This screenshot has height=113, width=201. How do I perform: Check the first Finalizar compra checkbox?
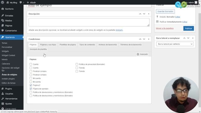[x=31, y=71]
